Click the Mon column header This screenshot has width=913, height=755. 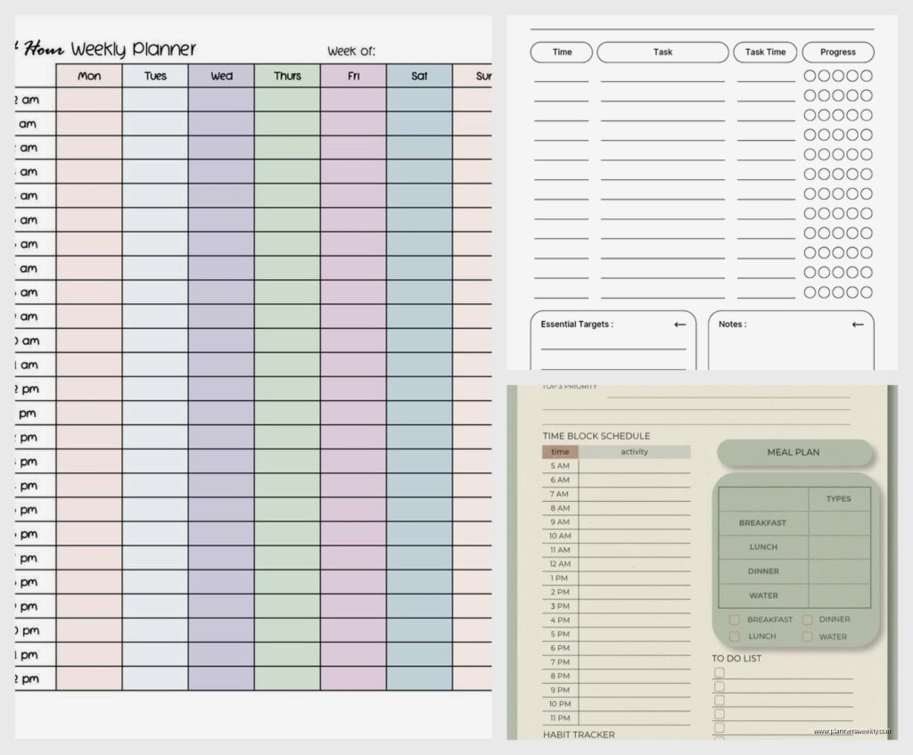point(89,77)
